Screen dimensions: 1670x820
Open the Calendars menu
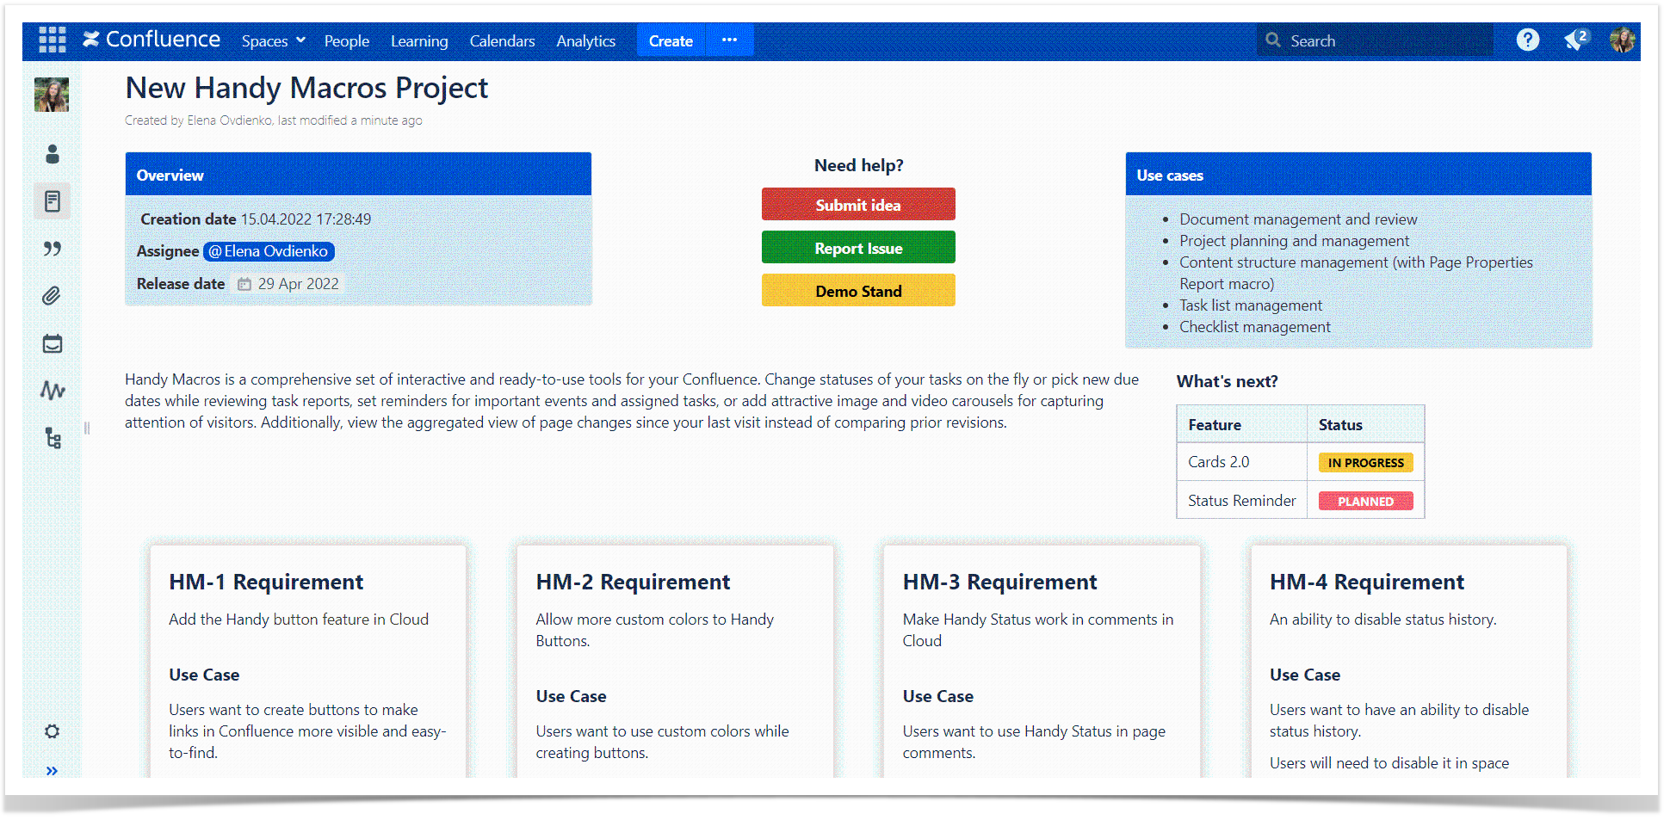[x=502, y=40]
